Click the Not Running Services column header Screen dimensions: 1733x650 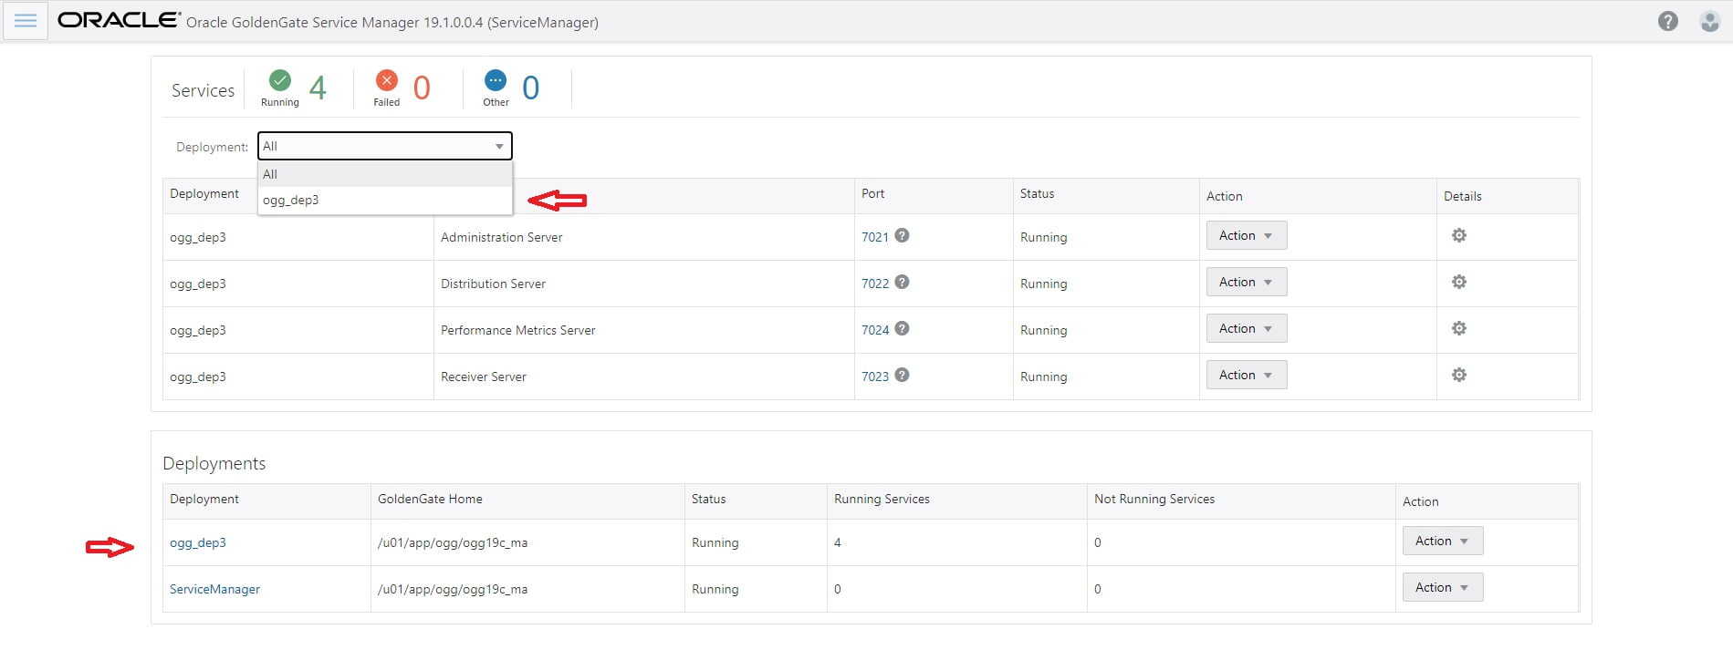(x=1154, y=499)
